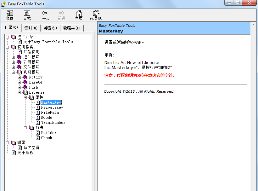
Task: Open the 关于Easy Foxtable Tools topic
Action: click(x=48, y=42)
